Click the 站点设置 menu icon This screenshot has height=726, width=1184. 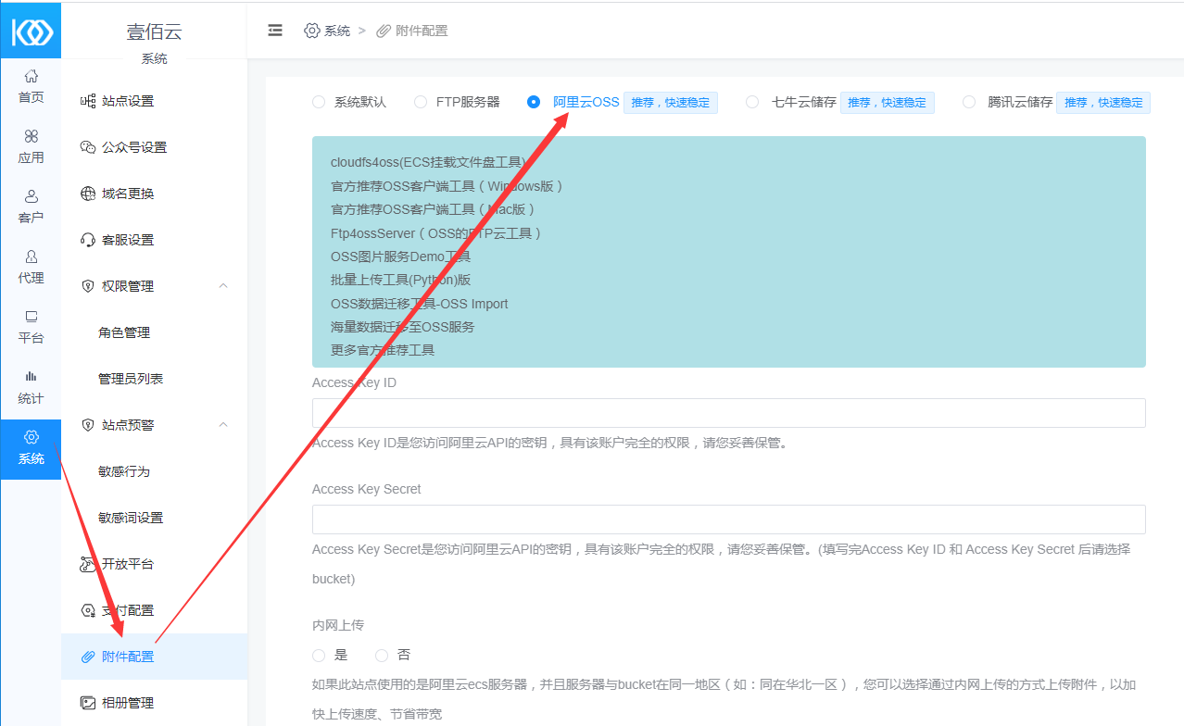pyautogui.click(x=88, y=101)
